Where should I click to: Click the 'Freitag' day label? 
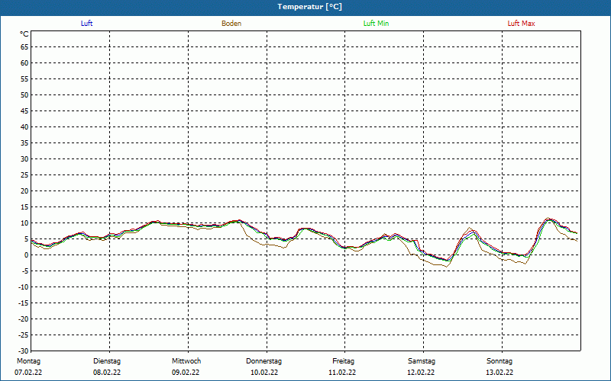[343, 361]
